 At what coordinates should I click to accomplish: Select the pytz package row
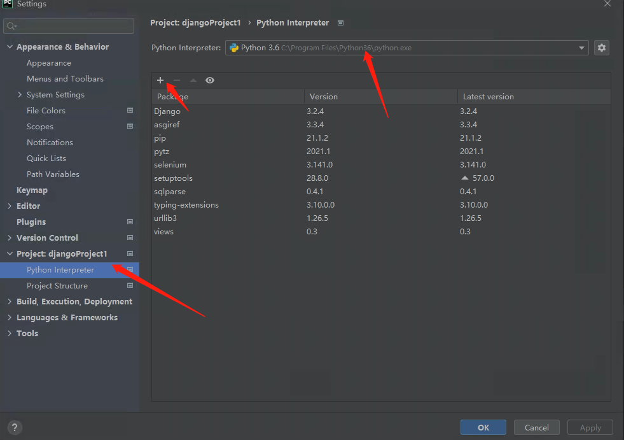(x=381, y=152)
